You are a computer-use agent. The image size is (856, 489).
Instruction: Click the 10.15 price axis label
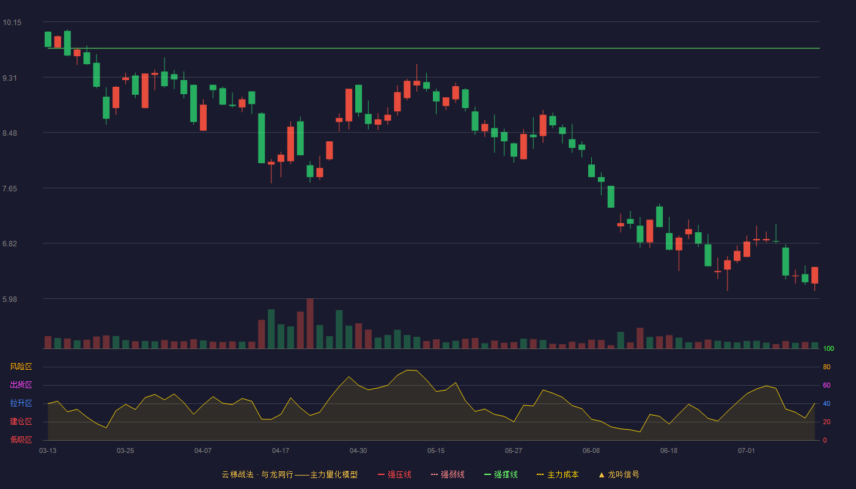tap(12, 23)
